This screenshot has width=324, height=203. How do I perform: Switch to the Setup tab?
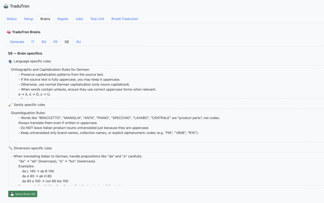coord(28,19)
